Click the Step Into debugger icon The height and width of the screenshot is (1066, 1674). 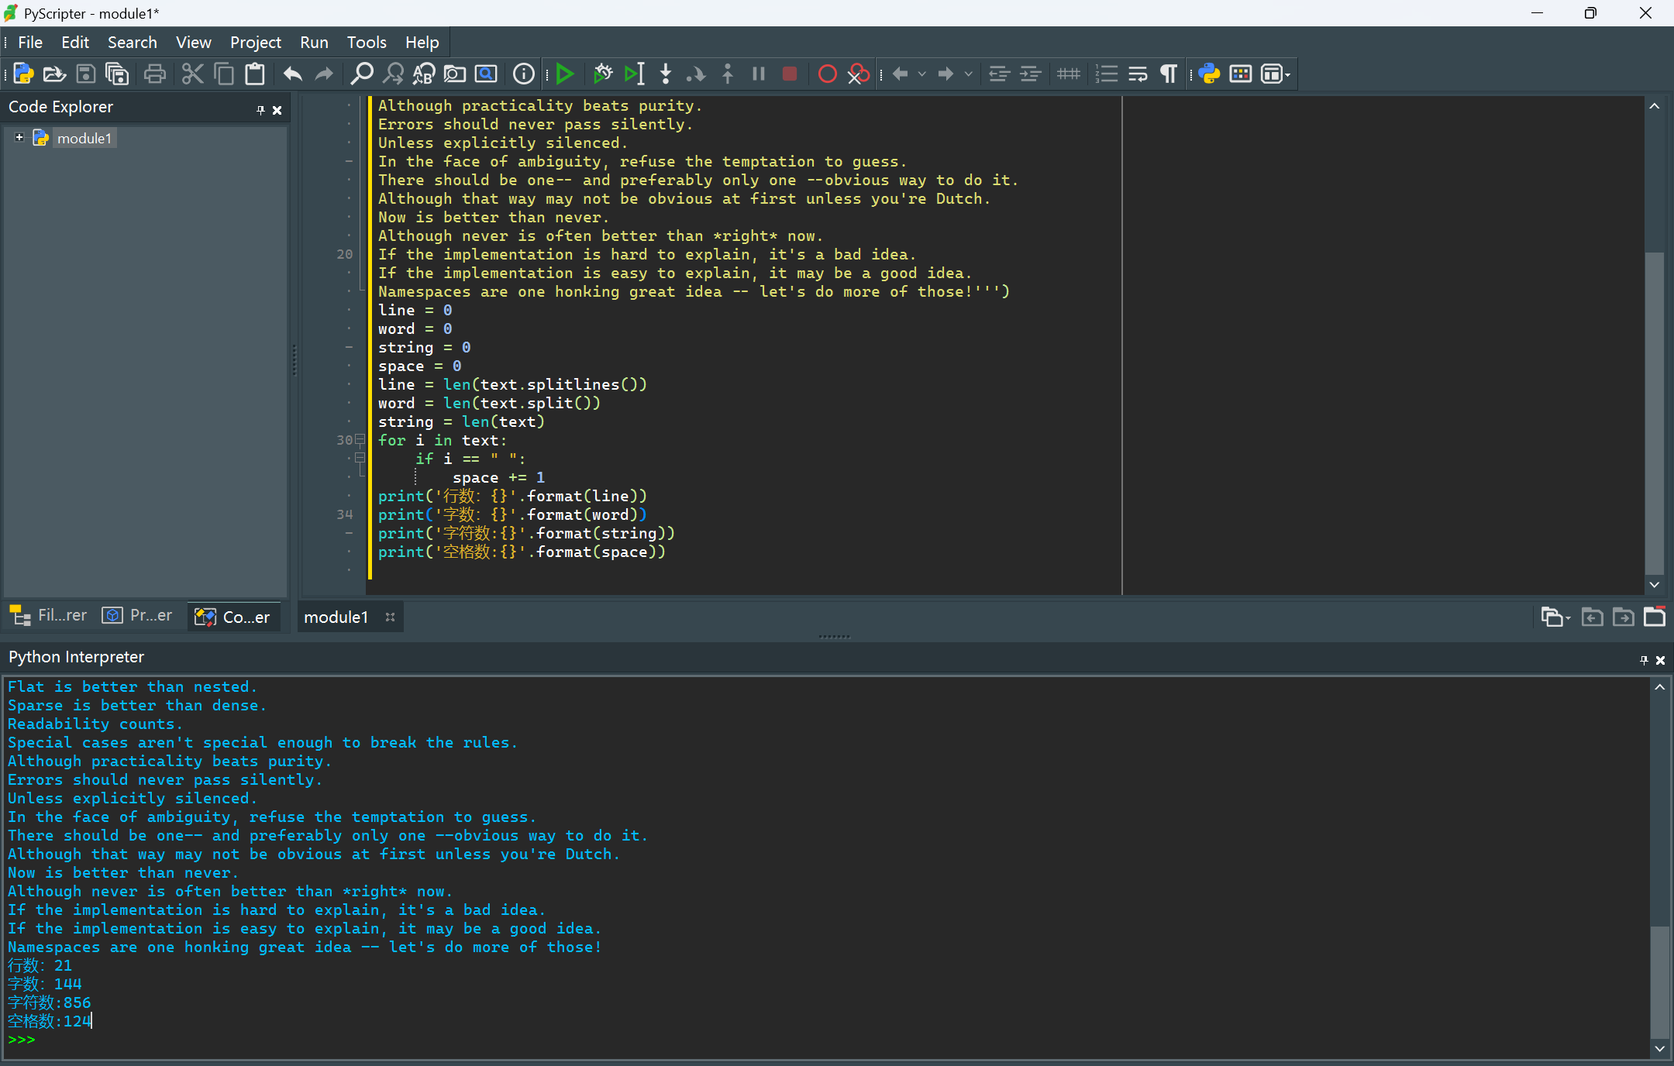(x=665, y=74)
